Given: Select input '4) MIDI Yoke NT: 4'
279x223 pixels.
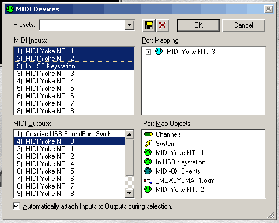Looking at the screenshot, I should pyautogui.click(x=74, y=81).
